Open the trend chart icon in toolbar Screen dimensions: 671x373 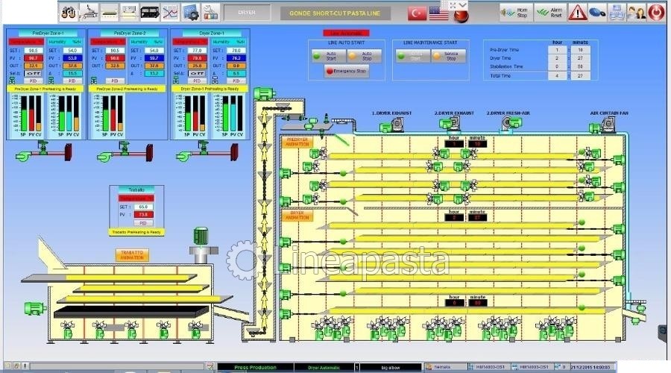click(x=169, y=13)
